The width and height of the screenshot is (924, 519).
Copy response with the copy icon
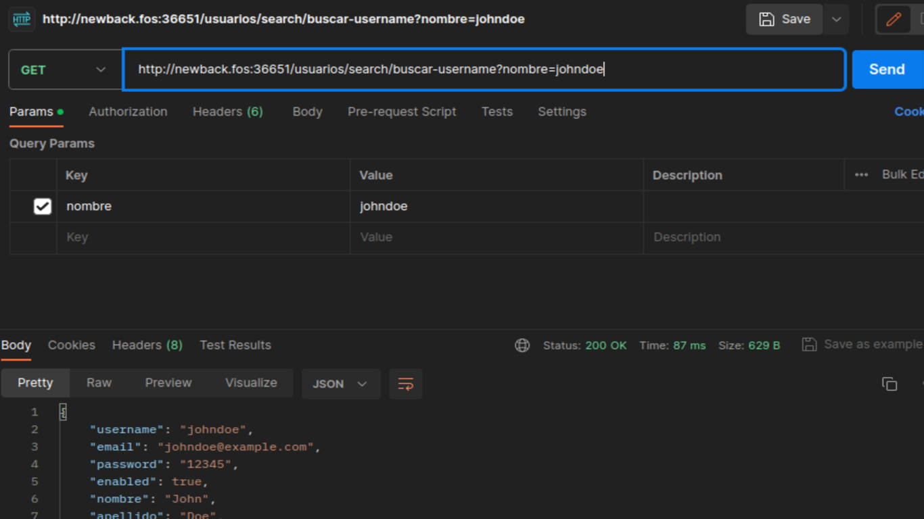[890, 384]
